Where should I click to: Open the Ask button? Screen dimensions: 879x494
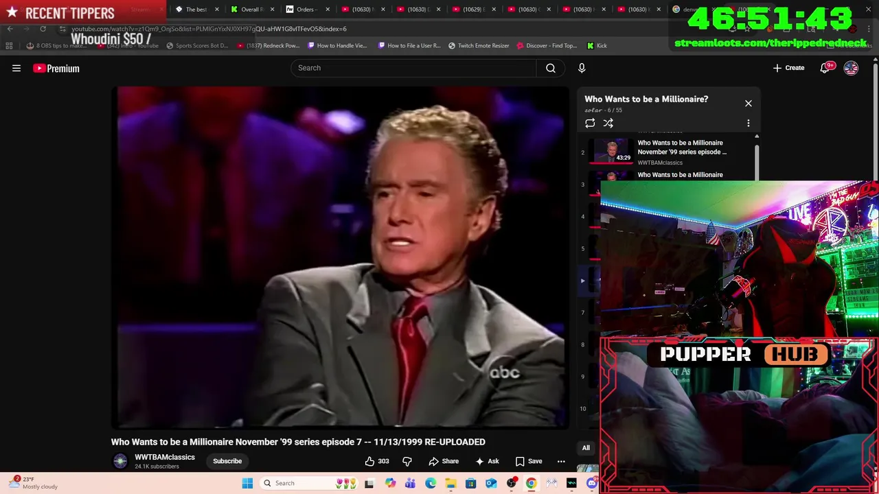(x=488, y=461)
